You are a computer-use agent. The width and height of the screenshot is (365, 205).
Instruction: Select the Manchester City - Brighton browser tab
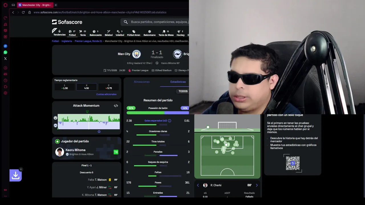(35, 5)
